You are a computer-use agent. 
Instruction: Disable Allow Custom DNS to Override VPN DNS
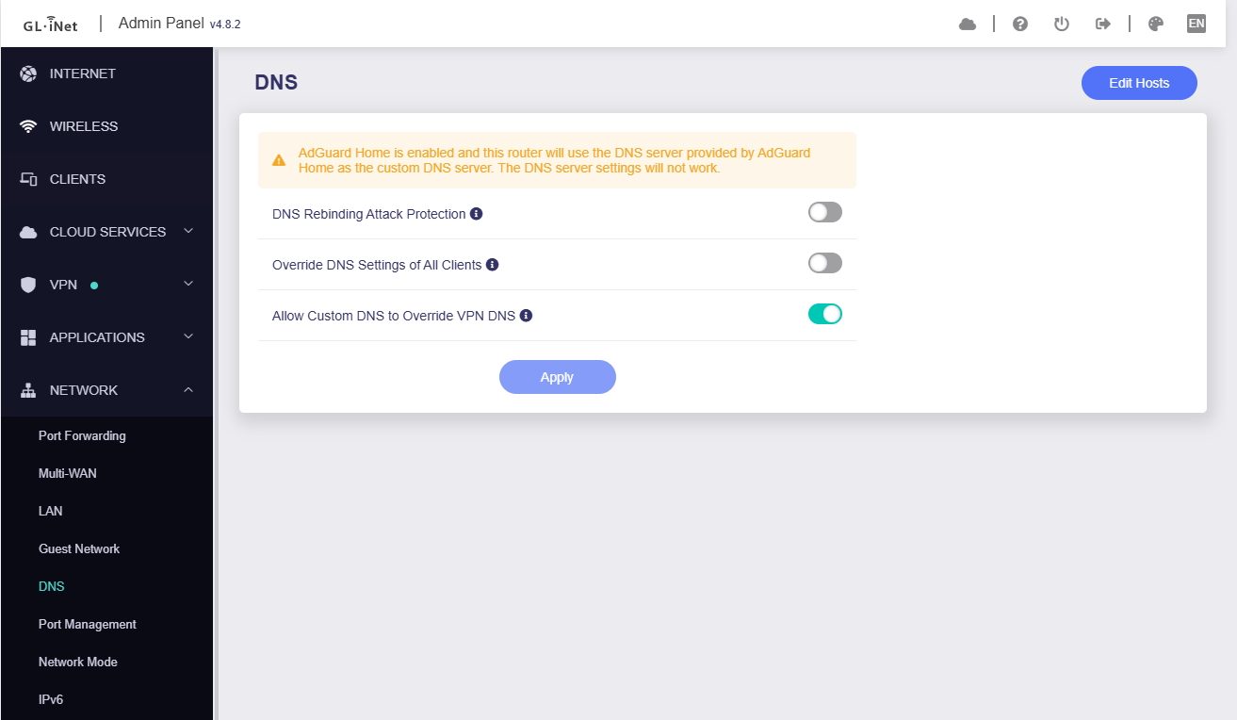824,315
